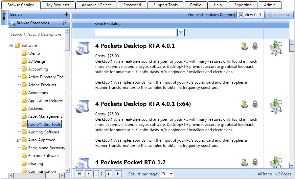Click user approval icon for Desktop RTA 4.0.1
The image size is (295, 179).
pyautogui.click(x=244, y=46)
